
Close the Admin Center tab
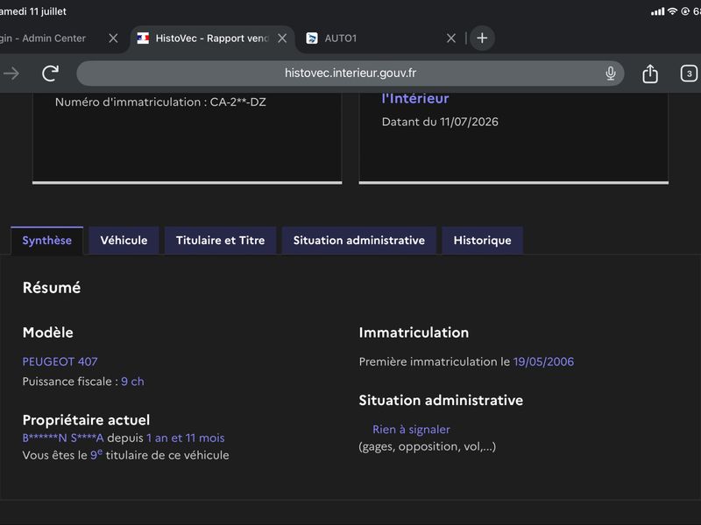coord(113,38)
